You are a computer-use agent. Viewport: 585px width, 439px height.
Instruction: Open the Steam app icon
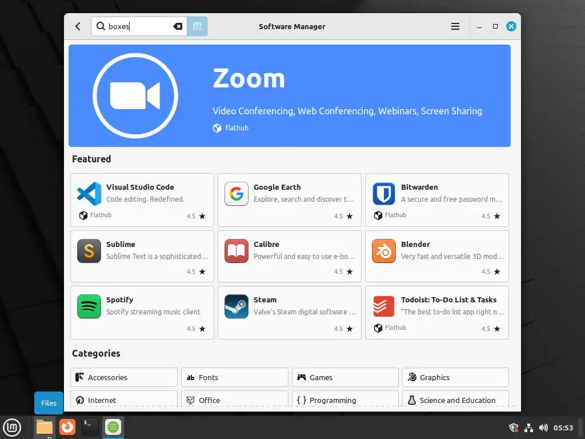pos(237,306)
